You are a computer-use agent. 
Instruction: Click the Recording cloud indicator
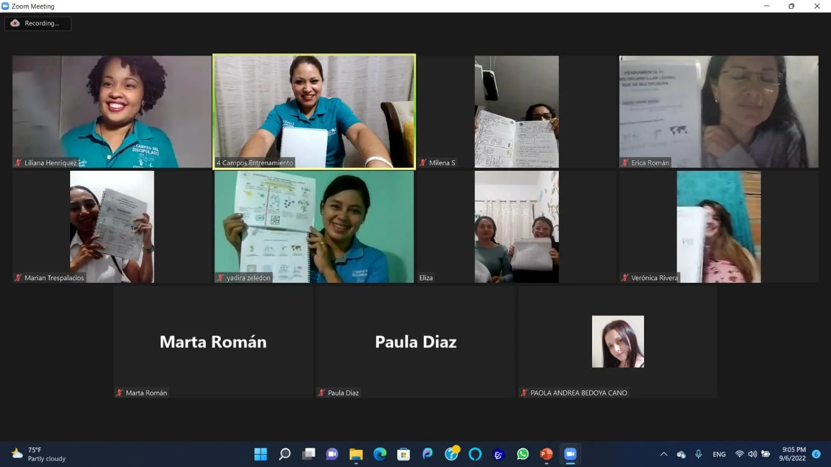click(x=37, y=23)
